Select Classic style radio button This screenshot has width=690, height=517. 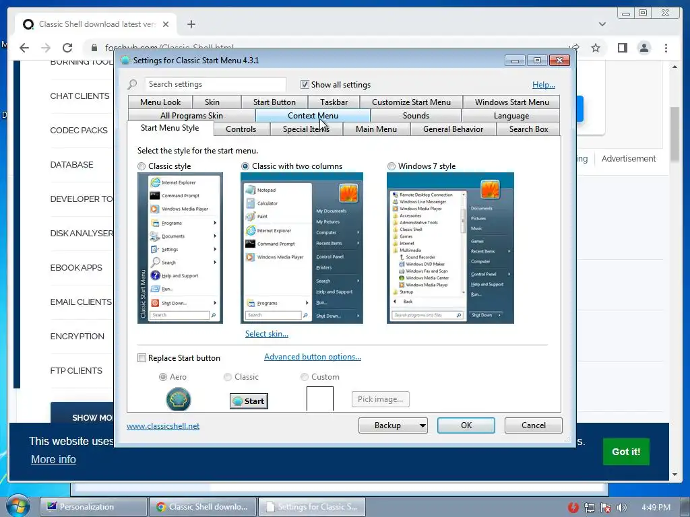142,166
